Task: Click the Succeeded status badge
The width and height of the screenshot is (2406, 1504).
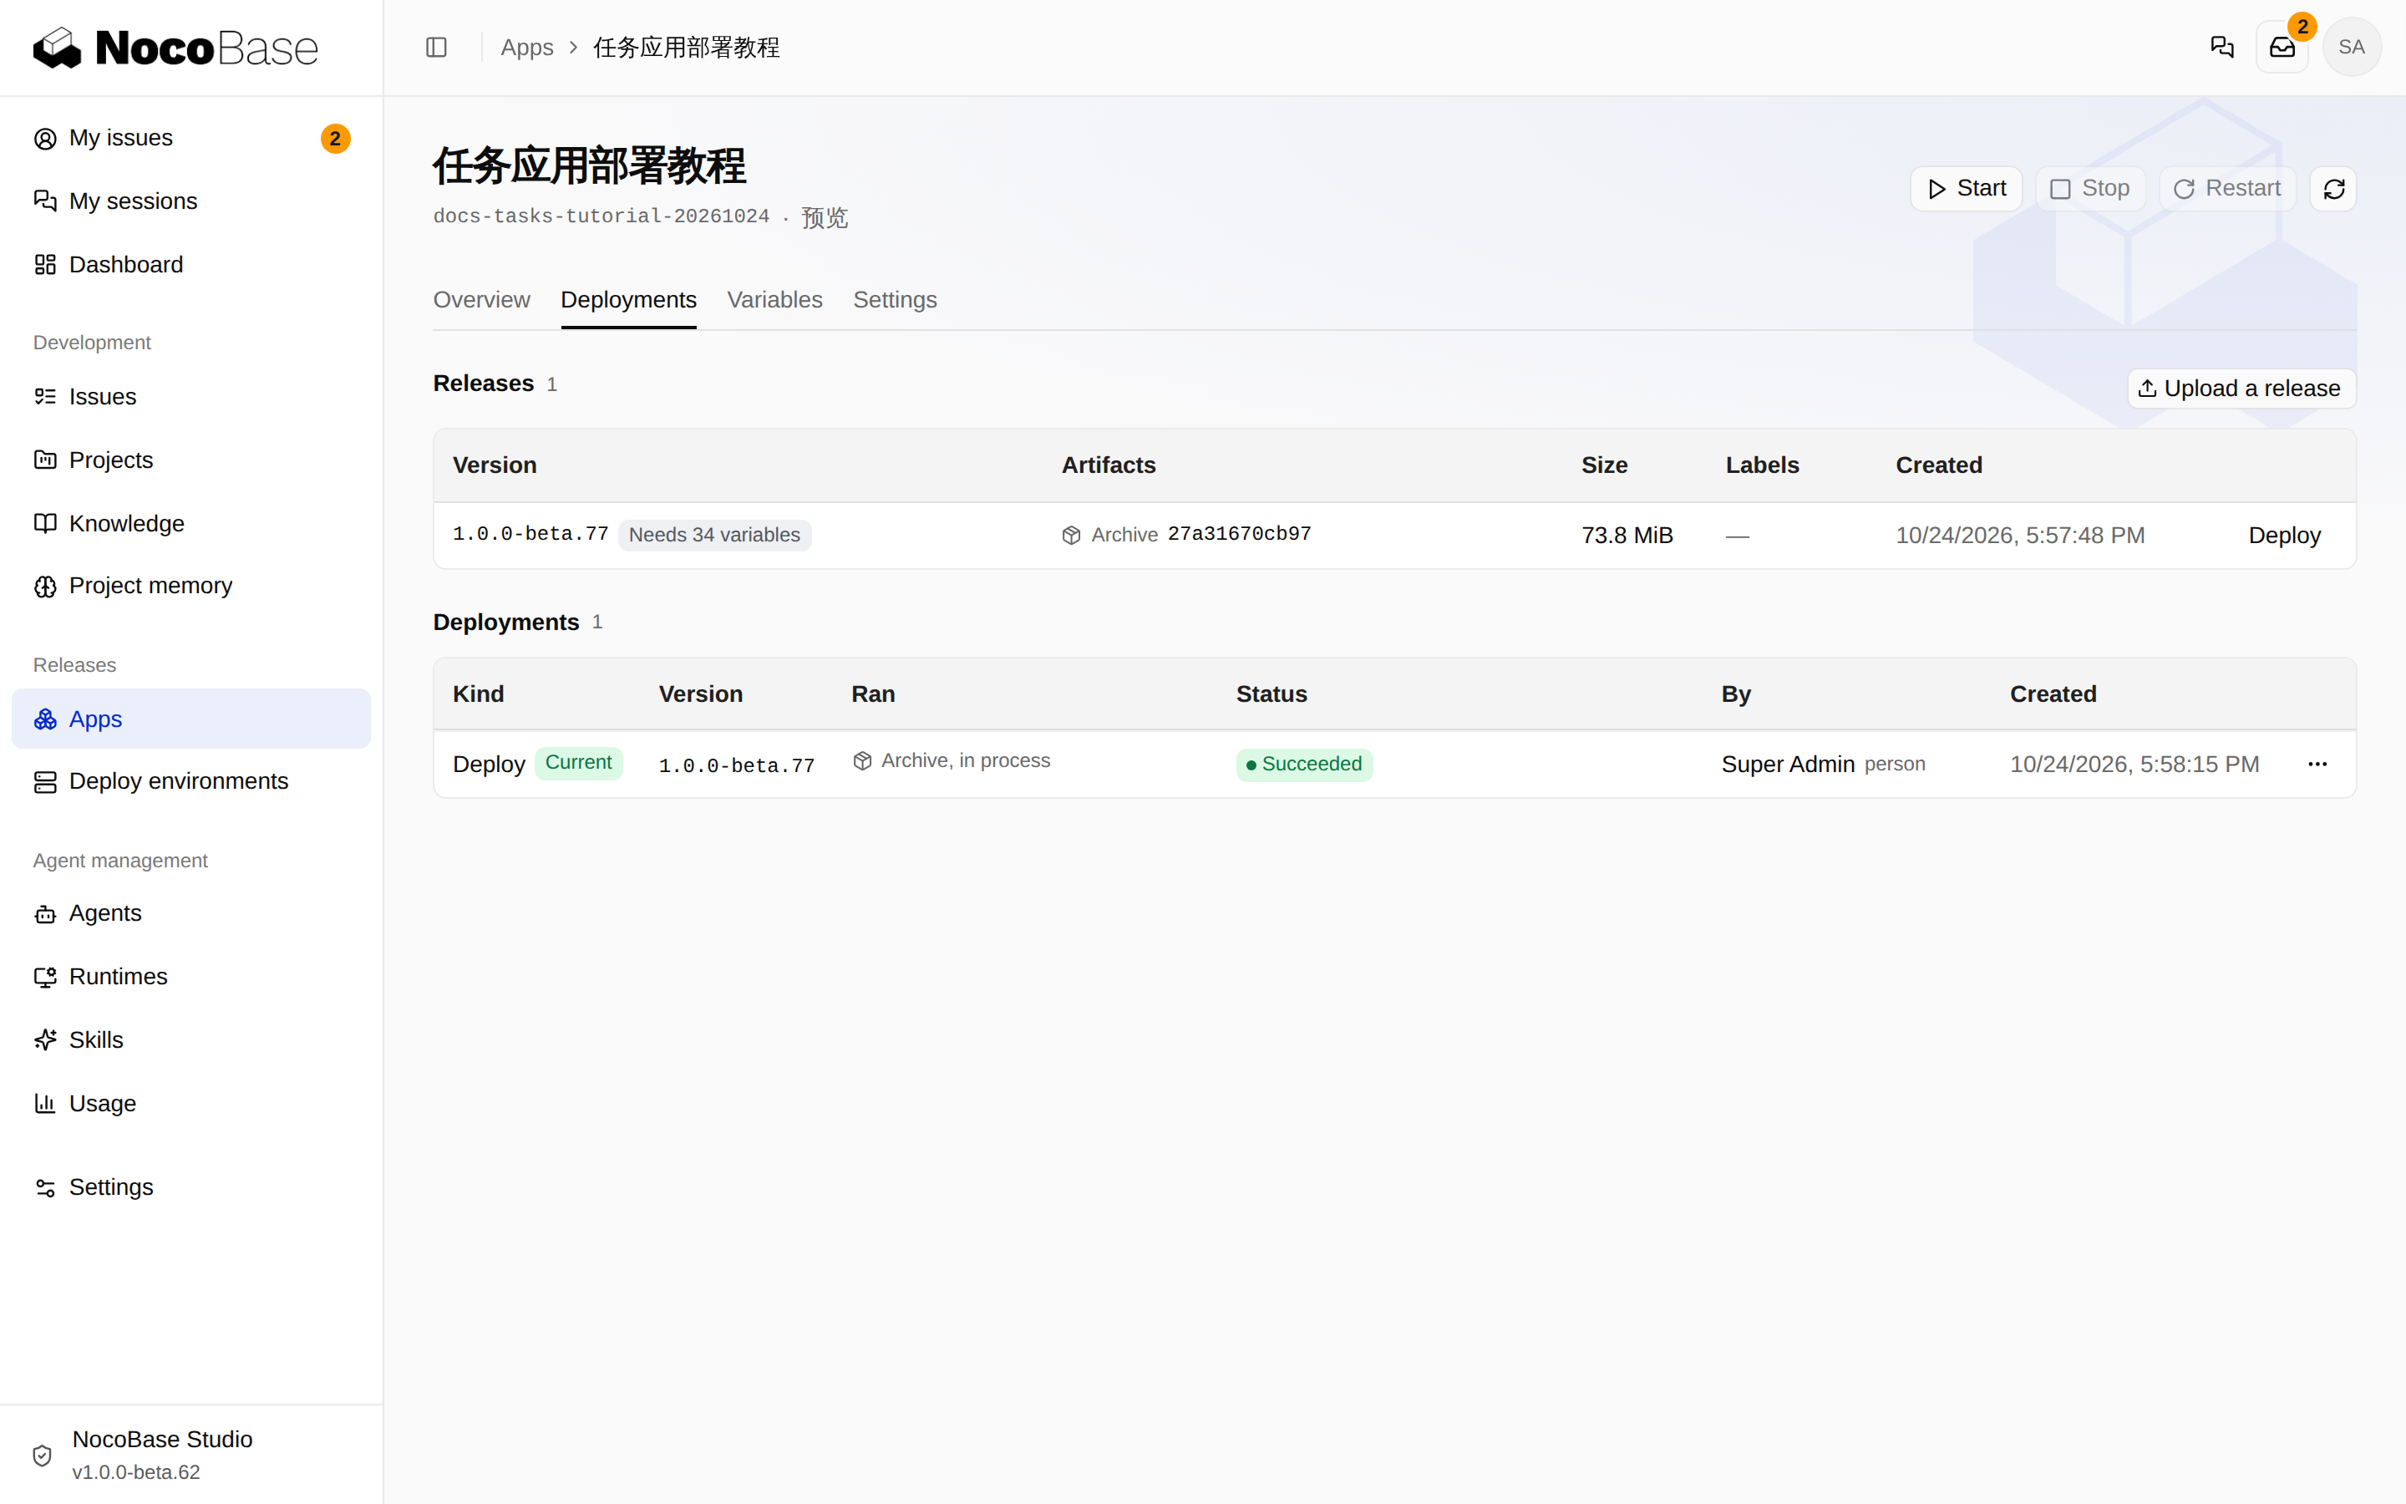Action: click(1303, 765)
